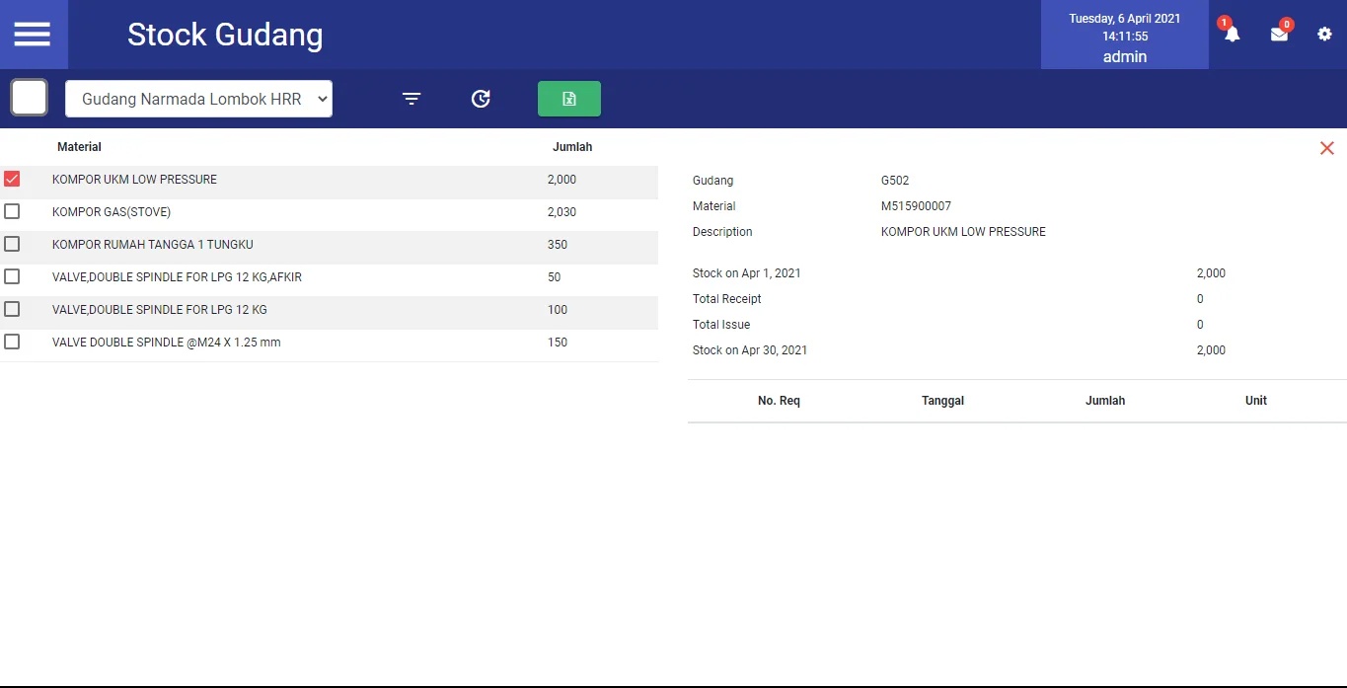Select the KOMPOR UKM LOW PRESSURE row text
This screenshot has height=688, width=1347.
134,180
